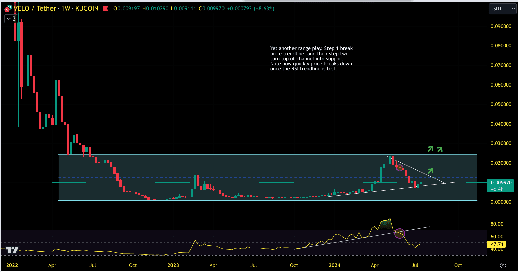Expand the indicator legend showing 2
Screen dimensions: 518x272
tap(11, 19)
